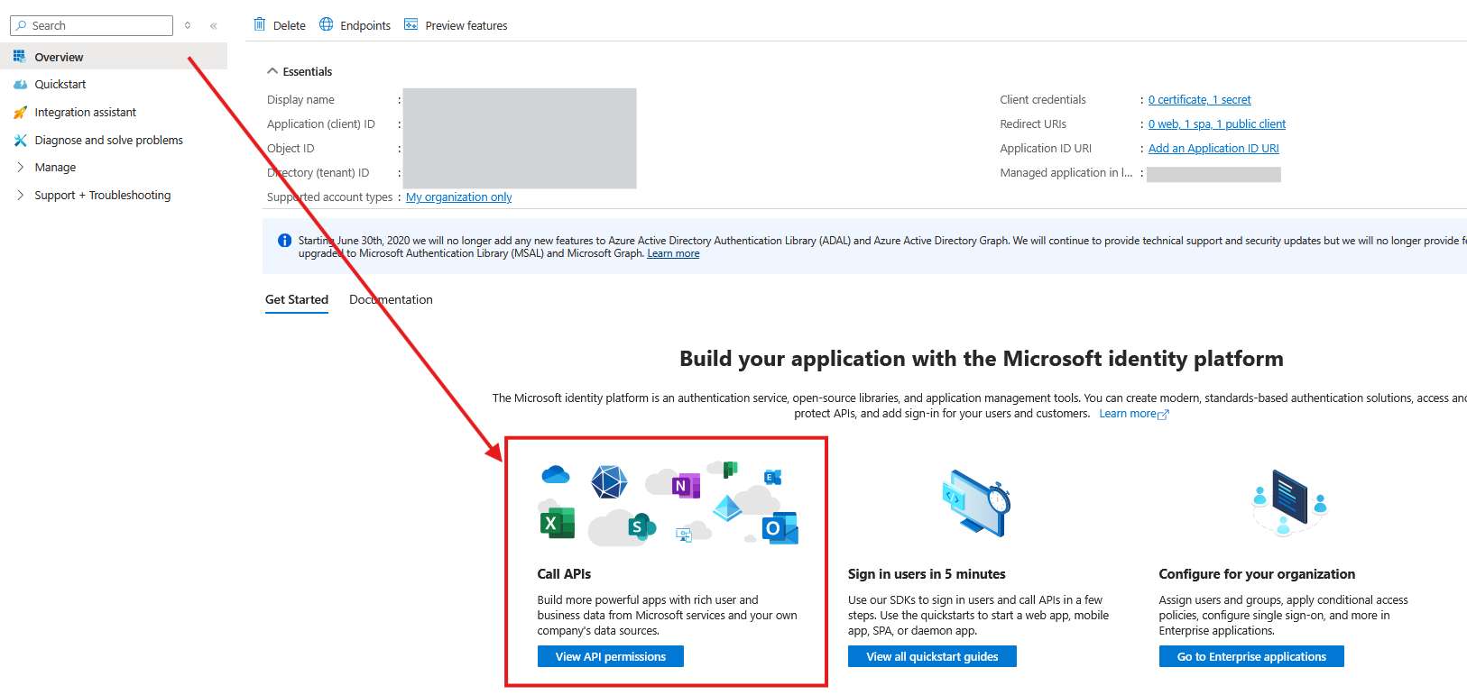Click the Configure for your organization illustration
Screen dimensions: 1467x695
click(x=1289, y=503)
